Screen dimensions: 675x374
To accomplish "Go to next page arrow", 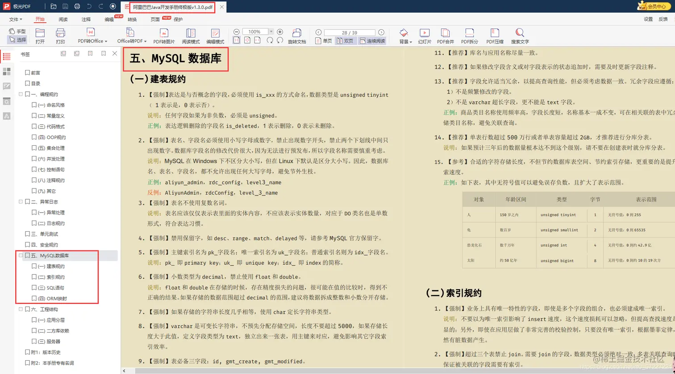I will tap(381, 32).
